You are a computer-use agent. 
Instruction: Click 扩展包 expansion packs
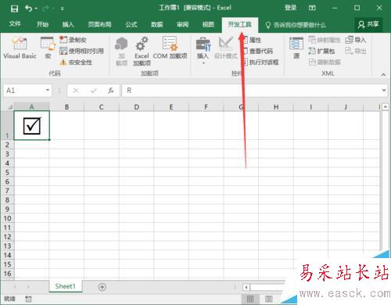click(321, 51)
